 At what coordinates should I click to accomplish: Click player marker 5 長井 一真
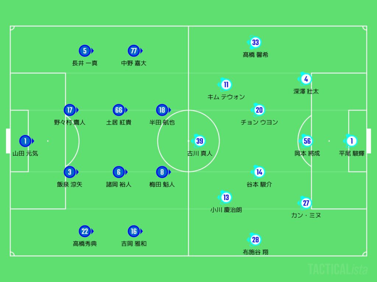[x=85, y=51]
